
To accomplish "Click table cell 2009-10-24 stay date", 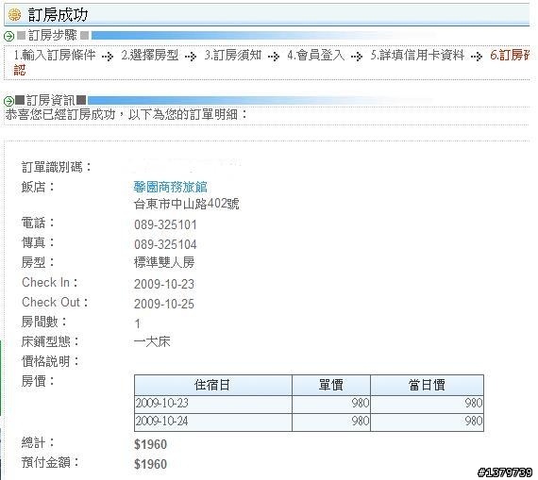I will (x=213, y=422).
